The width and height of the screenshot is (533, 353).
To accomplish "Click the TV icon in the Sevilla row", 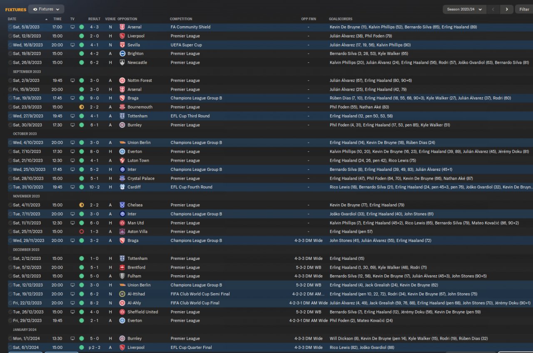I will pyautogui.click(x=72, y=45).
